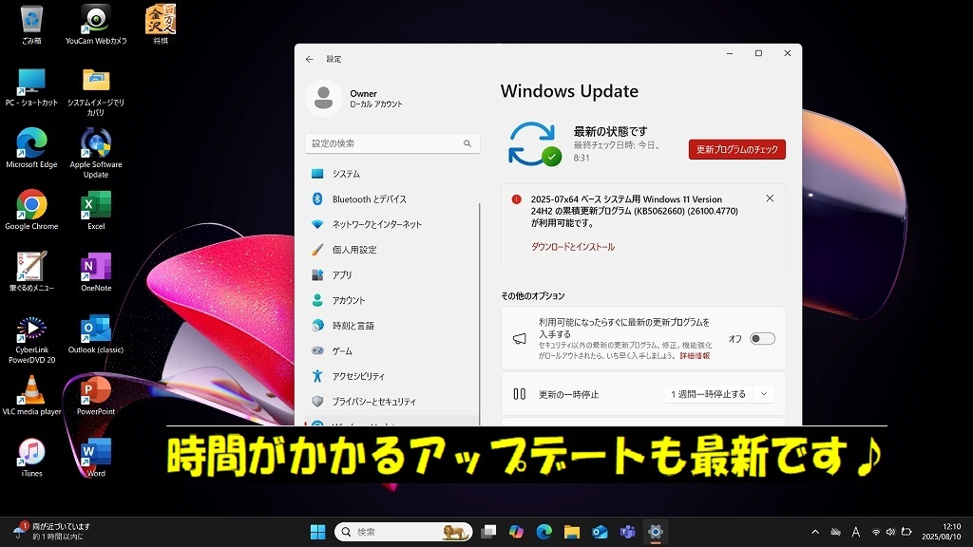Launch VLC media player from desktop
The width and height of the screenshot is (973, 547).
[x=31, y=396]
